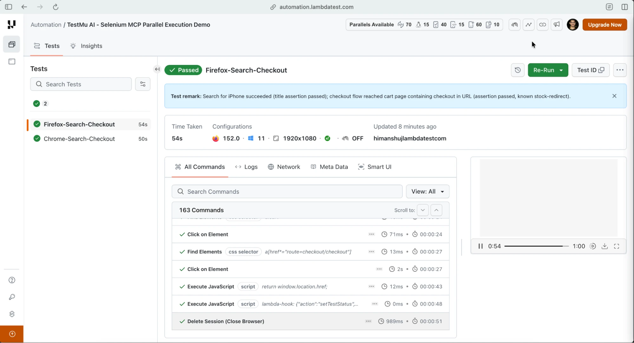
Task: Open options for return window.location.href row
Action: pyautogui.click(x=371, y=287)
